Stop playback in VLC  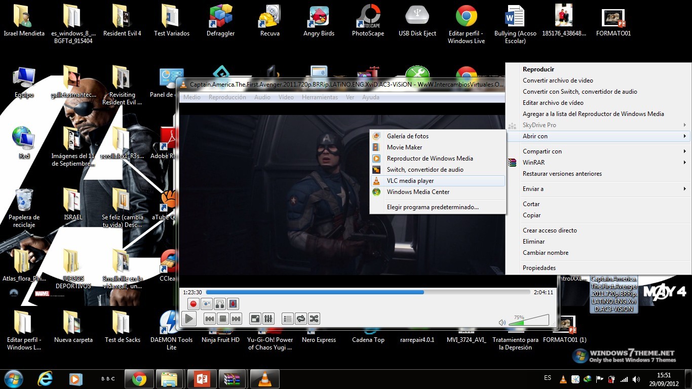point(222,319)
